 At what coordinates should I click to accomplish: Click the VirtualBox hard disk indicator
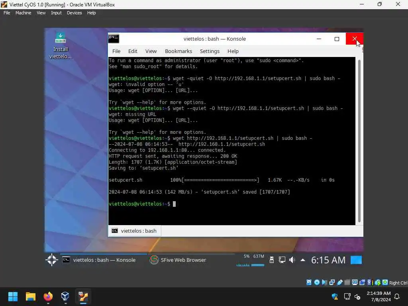point(309,282)
